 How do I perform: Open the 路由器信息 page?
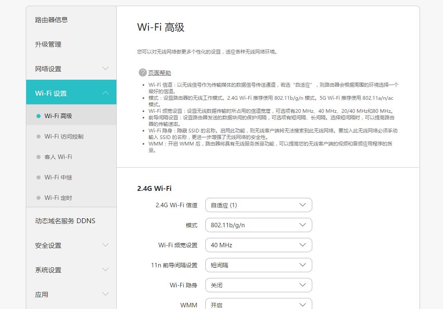pos(51,19)
